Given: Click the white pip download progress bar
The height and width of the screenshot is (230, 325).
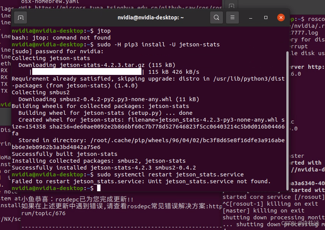Looking at the screenshot, I should 87,72.
